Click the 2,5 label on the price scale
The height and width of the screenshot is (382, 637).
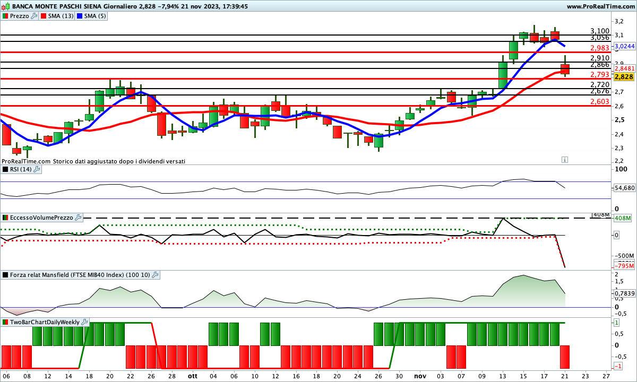pyautogui.click(x=618, y=120)
